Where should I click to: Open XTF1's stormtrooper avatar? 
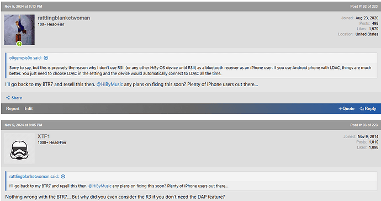pos(19,148)
